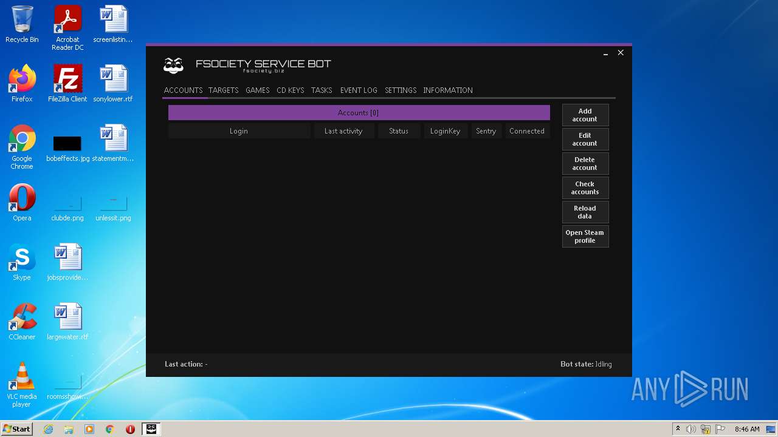Sort by the Status column header

tap(399, 131)
